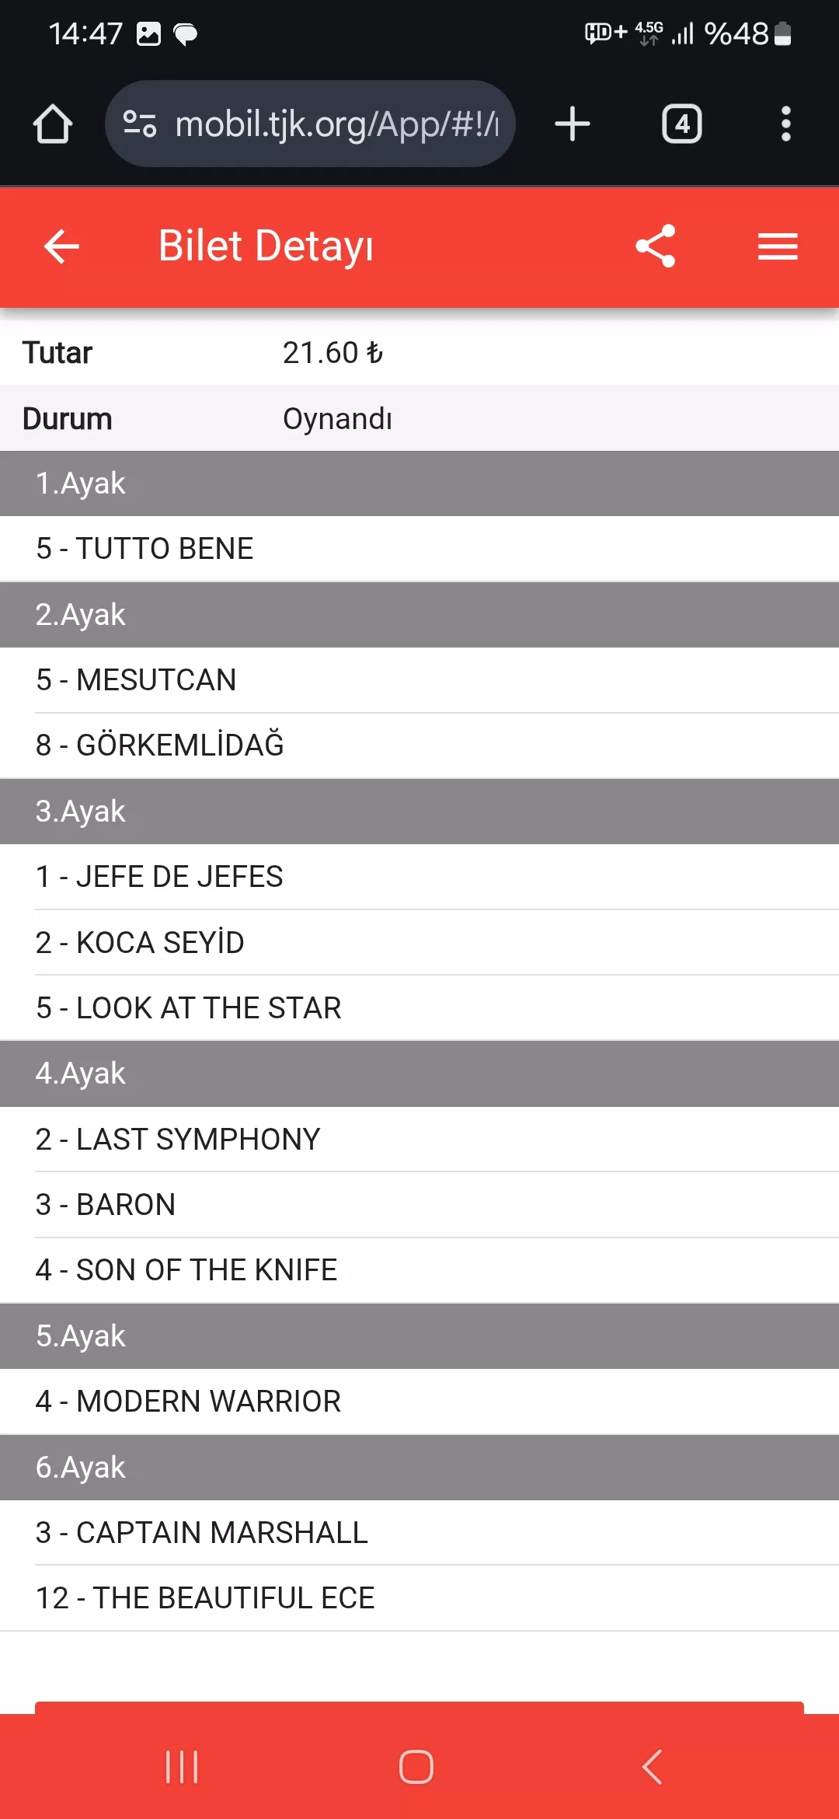Show the open tabs switcher

(681, 124)
